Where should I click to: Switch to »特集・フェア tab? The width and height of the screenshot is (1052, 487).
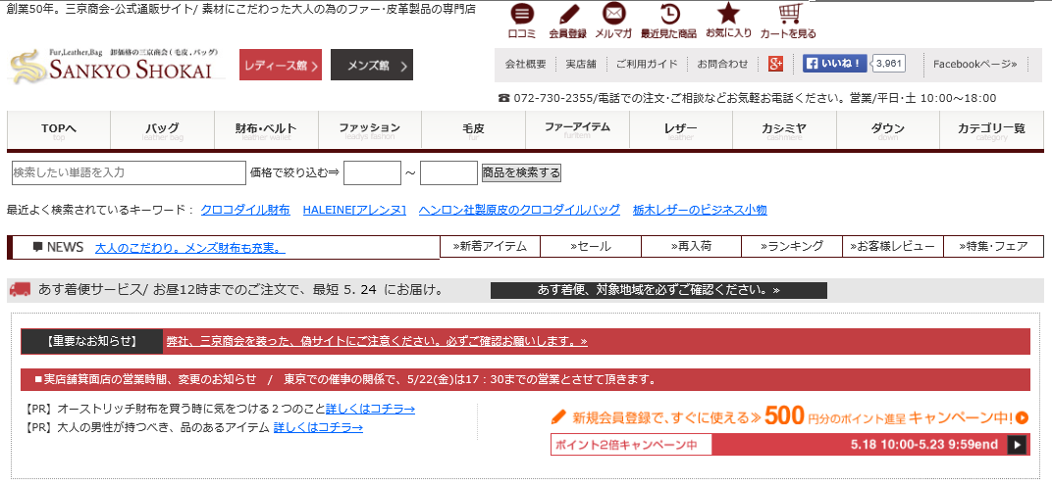993,247
